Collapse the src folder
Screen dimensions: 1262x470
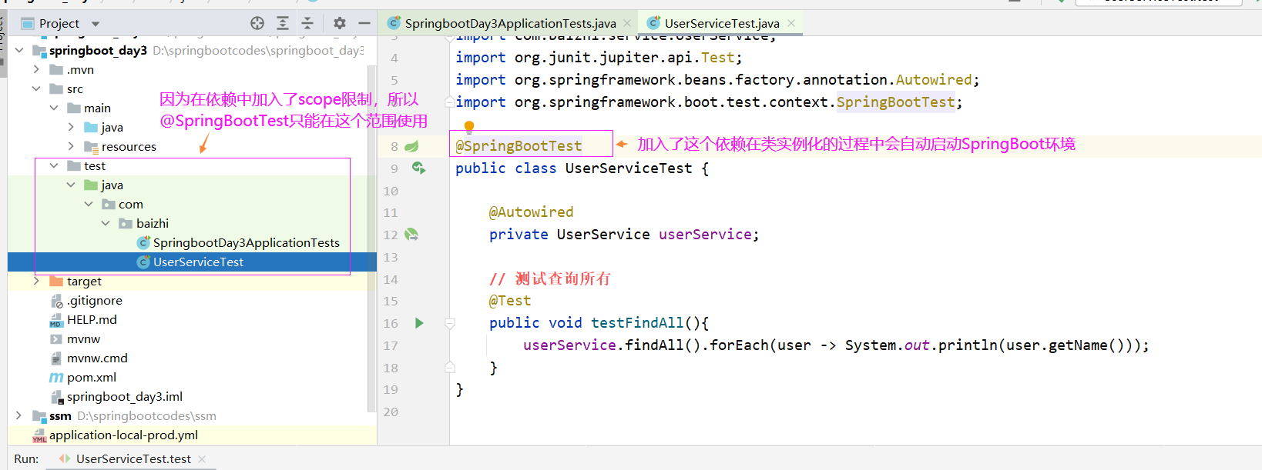click(x=36, y=89)
